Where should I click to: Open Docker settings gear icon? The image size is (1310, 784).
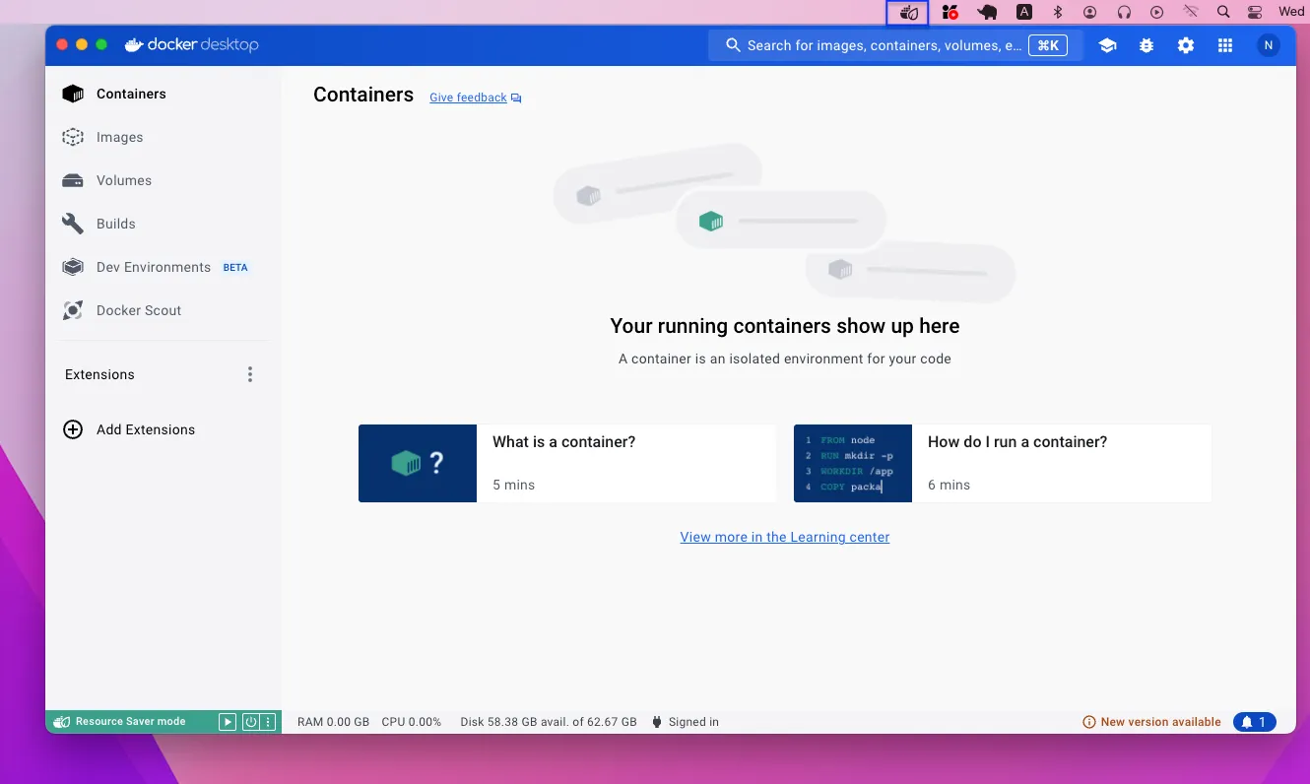tap(1186, 45)
